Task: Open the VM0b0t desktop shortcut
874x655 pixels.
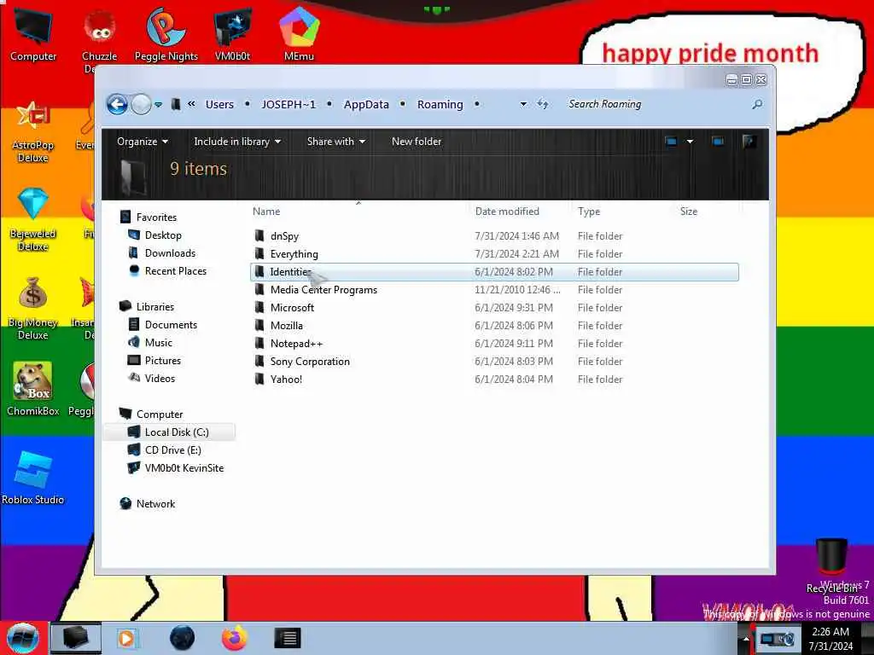Action: coord(232,34)
